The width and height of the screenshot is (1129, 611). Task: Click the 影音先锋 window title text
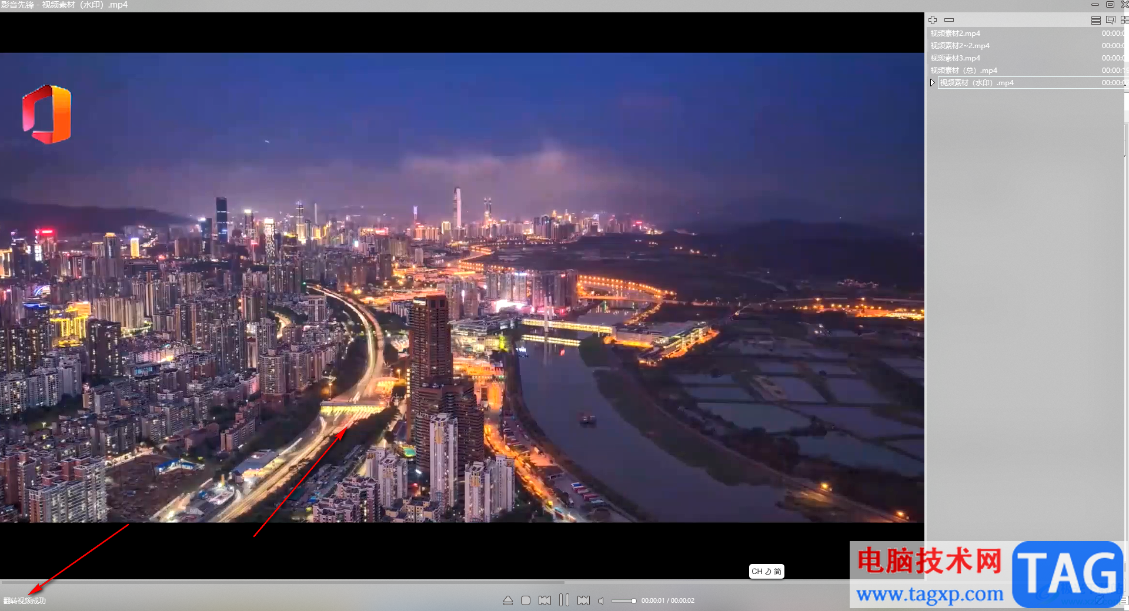64,5
